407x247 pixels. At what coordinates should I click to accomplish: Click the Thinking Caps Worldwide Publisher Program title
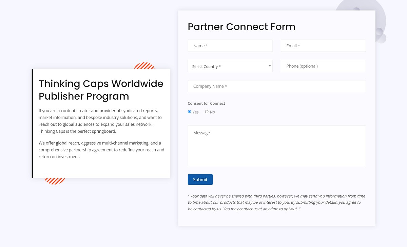tap(101, 90)
